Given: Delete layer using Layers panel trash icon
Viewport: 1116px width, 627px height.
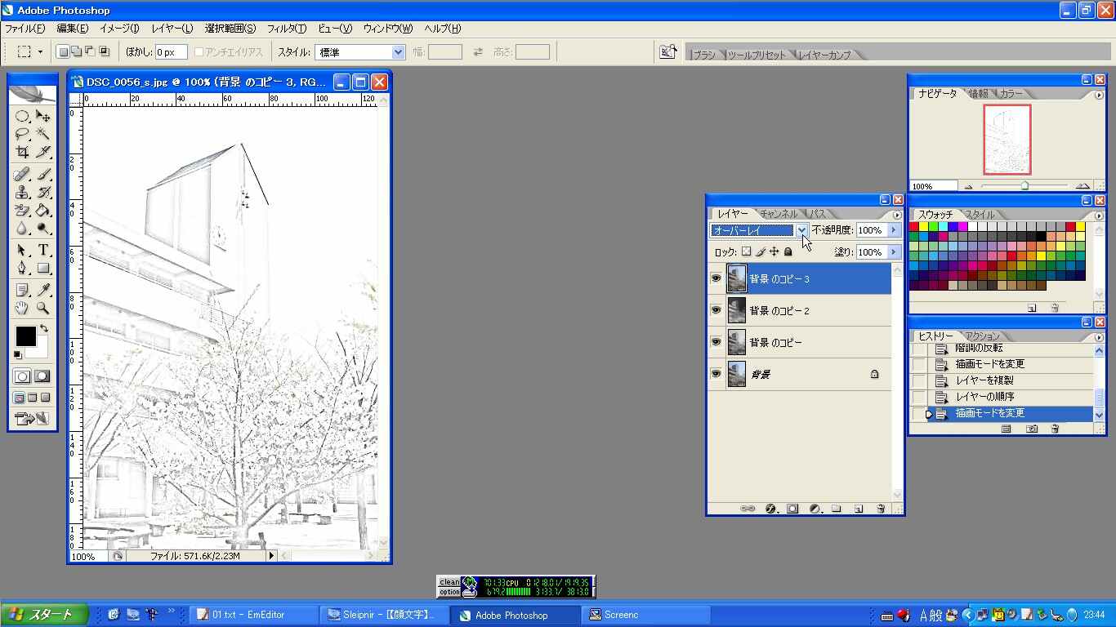Looking at the screenshot, I should tap(881, 509).
